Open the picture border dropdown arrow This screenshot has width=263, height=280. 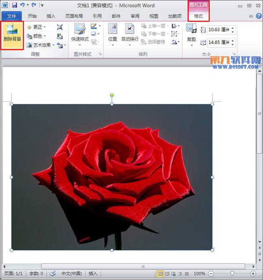(100, 26)
